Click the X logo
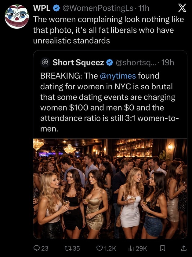192x257 pixels. pos(182,9)
